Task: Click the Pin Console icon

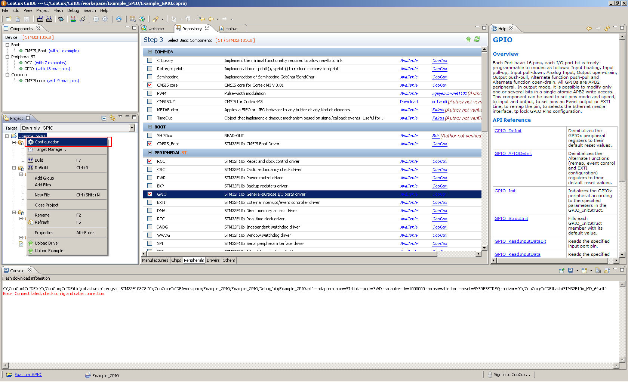Action: (x=561, y=271)
